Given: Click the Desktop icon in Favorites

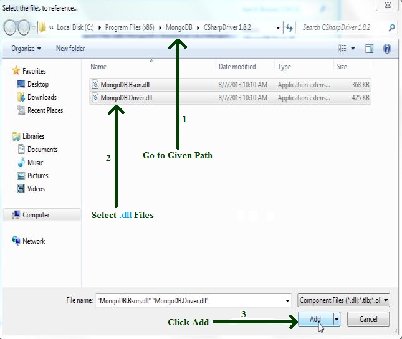Looking at the screenshot, I should click(x=21, y=84).
